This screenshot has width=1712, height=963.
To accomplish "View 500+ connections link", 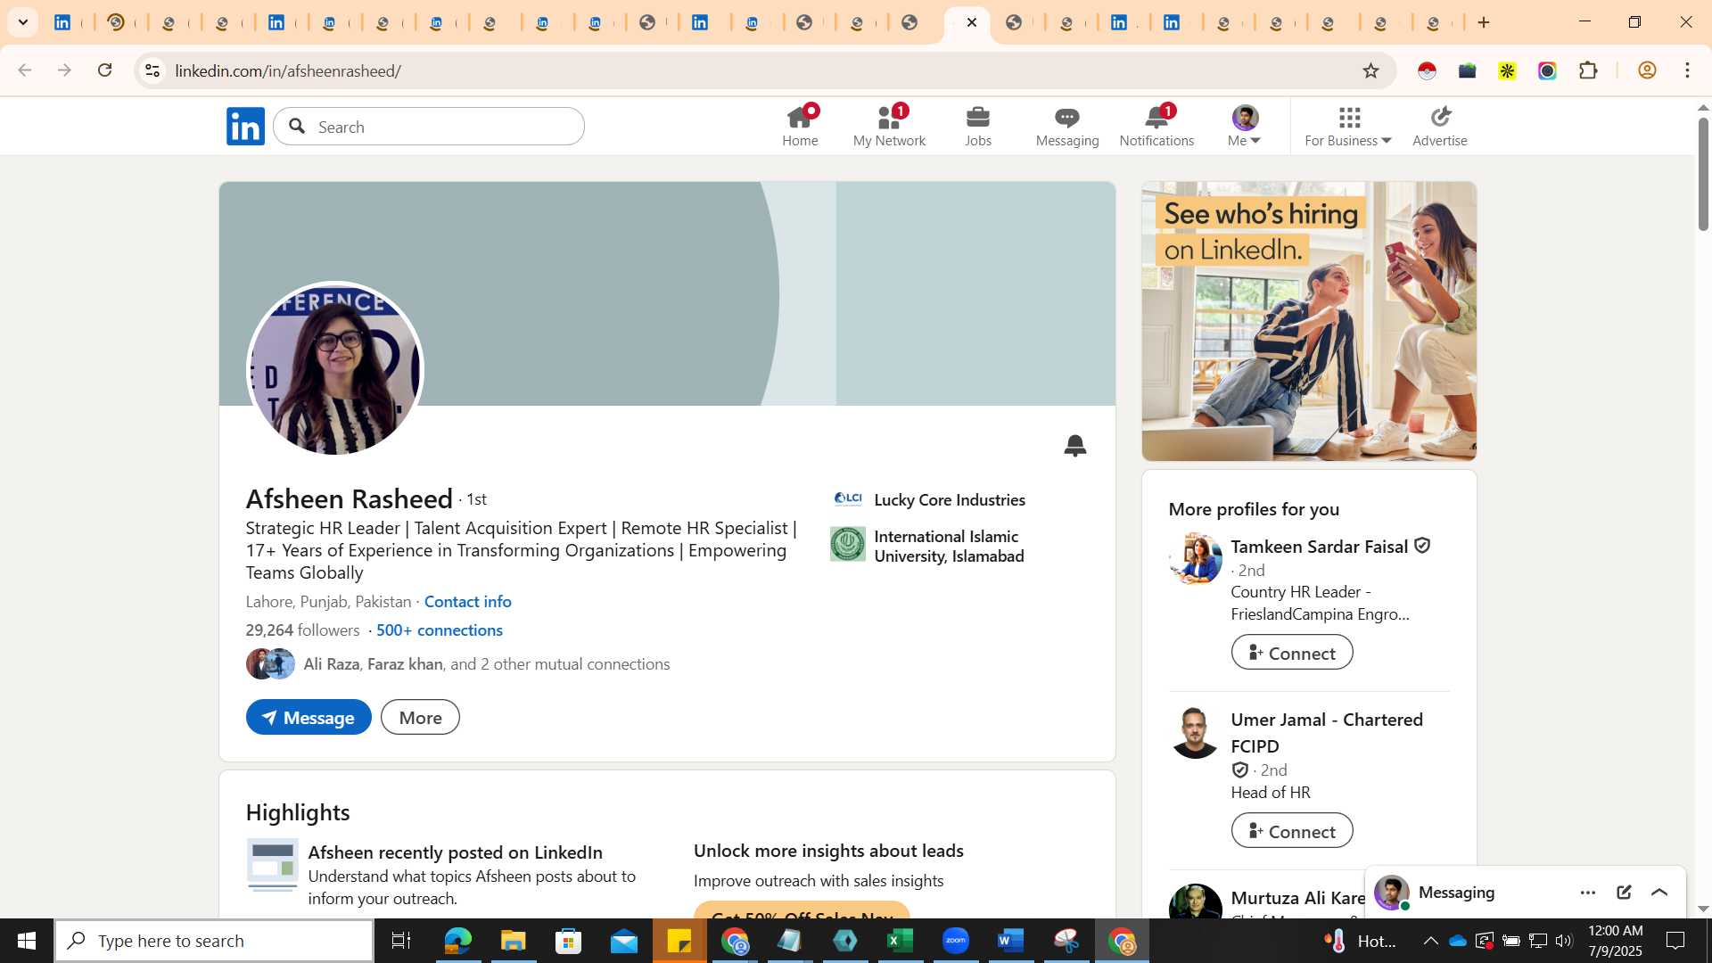I will (440, 630).
